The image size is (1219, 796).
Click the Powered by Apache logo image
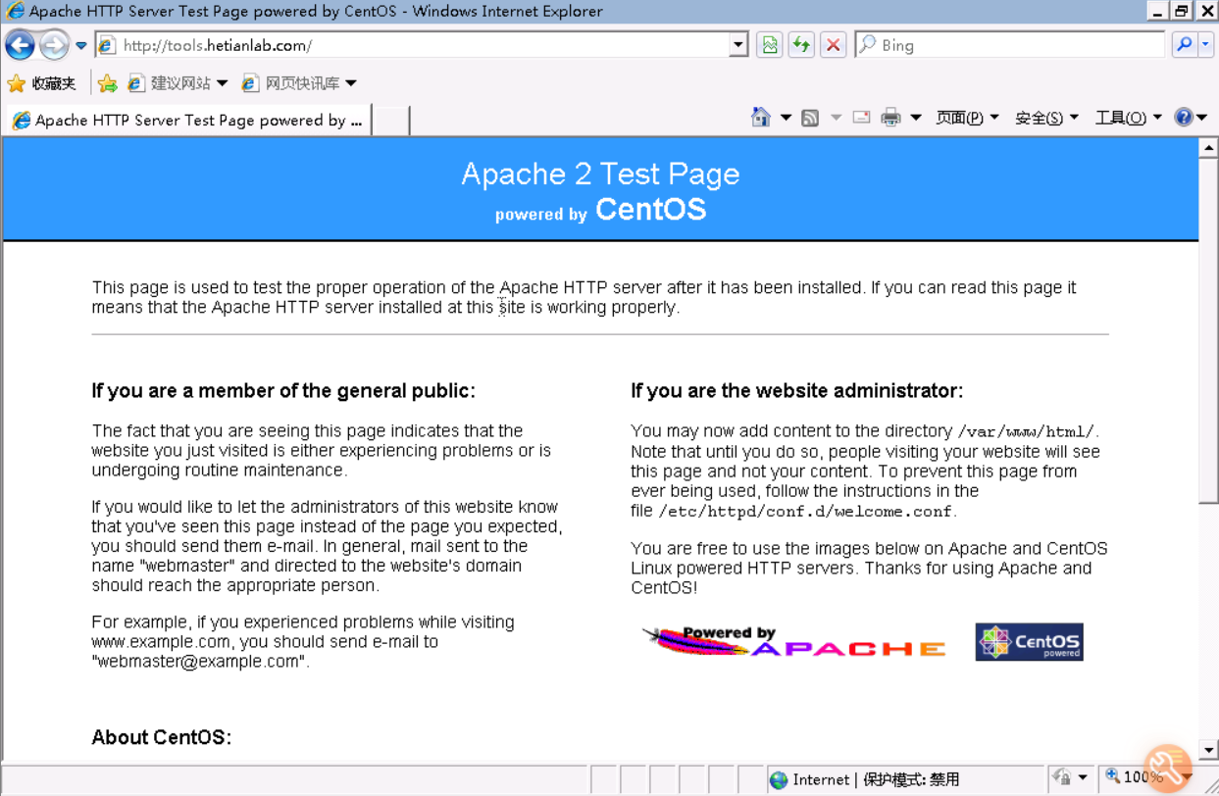793,642
